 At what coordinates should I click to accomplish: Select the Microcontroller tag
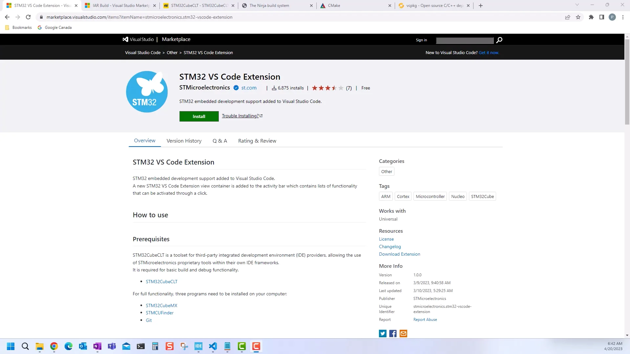(430, 196)
